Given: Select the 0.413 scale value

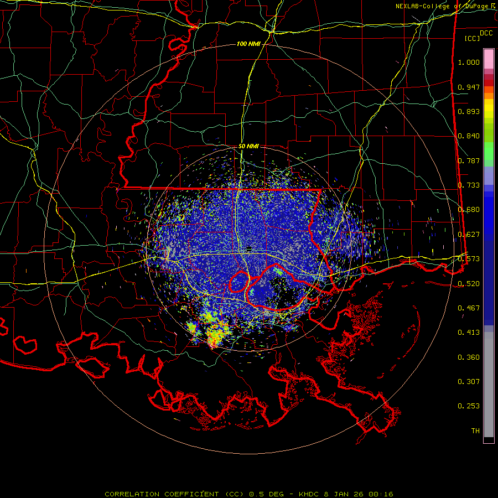Looking at the screenshot, I should pos(469,333).
